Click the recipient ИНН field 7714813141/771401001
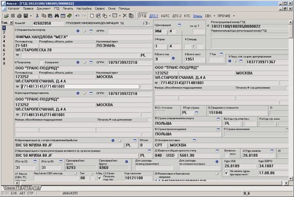The width and height of the screenshot is (294, 197). click(x=73, y=86)
